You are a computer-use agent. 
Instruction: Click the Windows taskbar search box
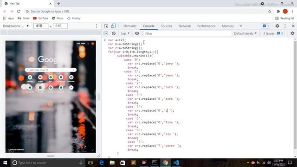[x=47, y=163]
